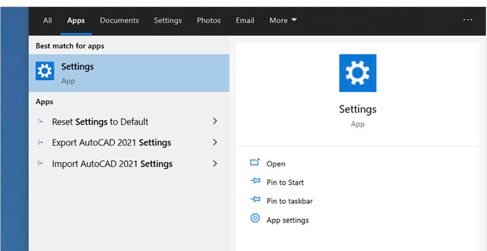Expand the More filters dropdown
This screenshot has height=251, width=487.
pyautogui.click(x=283, y=20)
